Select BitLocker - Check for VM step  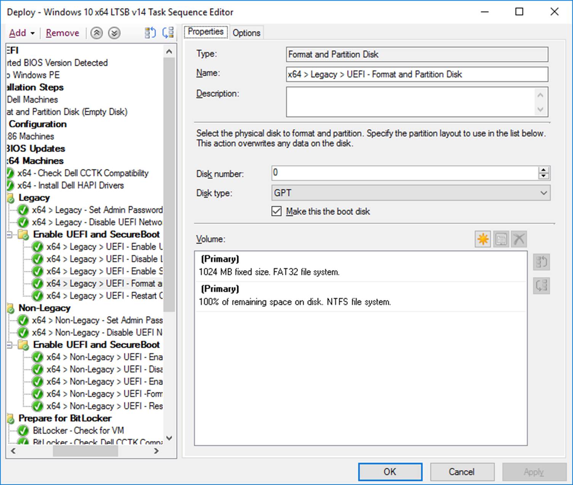[78, 431]
